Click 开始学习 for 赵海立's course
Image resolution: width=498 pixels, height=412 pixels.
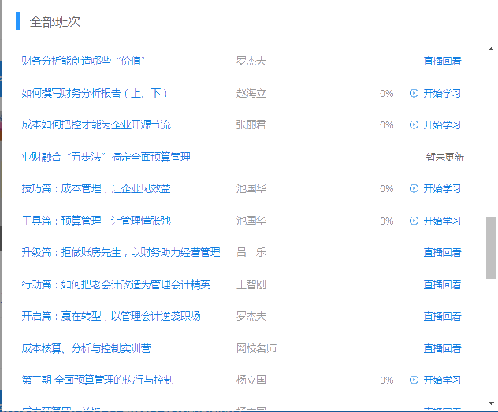click(x=442, y=93)
